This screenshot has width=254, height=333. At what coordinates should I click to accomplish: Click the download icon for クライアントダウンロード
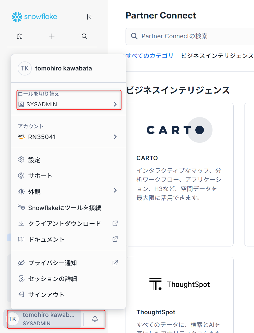21,223
